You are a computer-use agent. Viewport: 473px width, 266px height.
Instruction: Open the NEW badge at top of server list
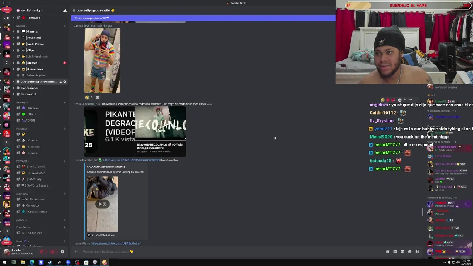[7, 10]
